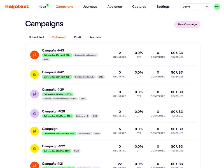Screen dimensions: 224x168
Task: Click the orange rocket icon for Campaña #43
Action: (34, 55)
